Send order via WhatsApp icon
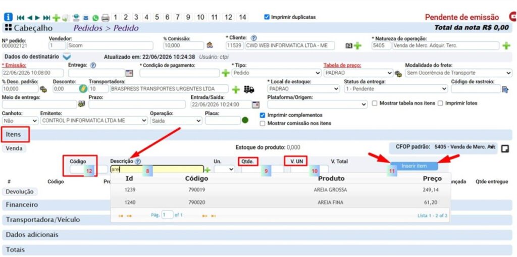 (95, 18)
